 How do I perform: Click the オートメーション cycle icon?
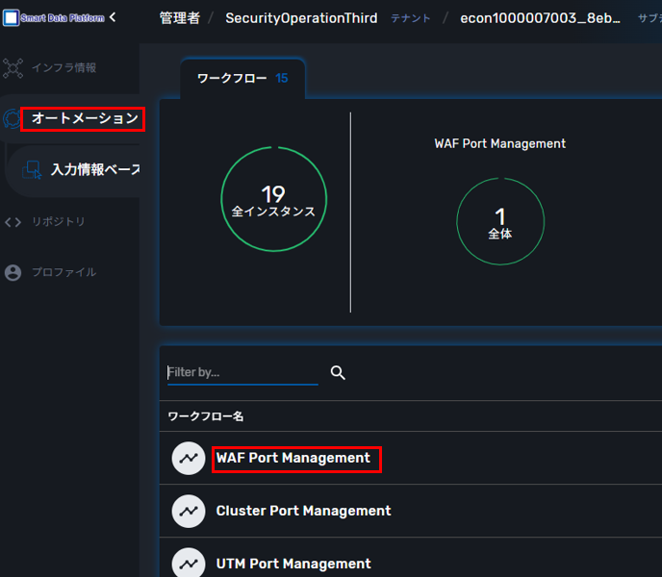tap(12, 118)
